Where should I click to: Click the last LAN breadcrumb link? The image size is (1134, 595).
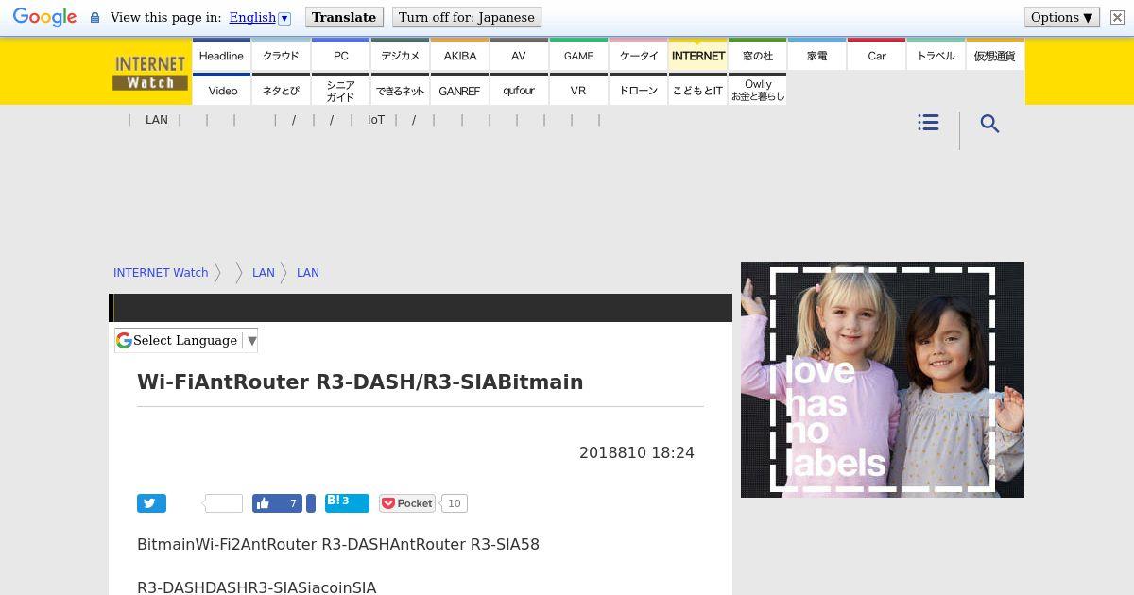click(x=308, y=272)
